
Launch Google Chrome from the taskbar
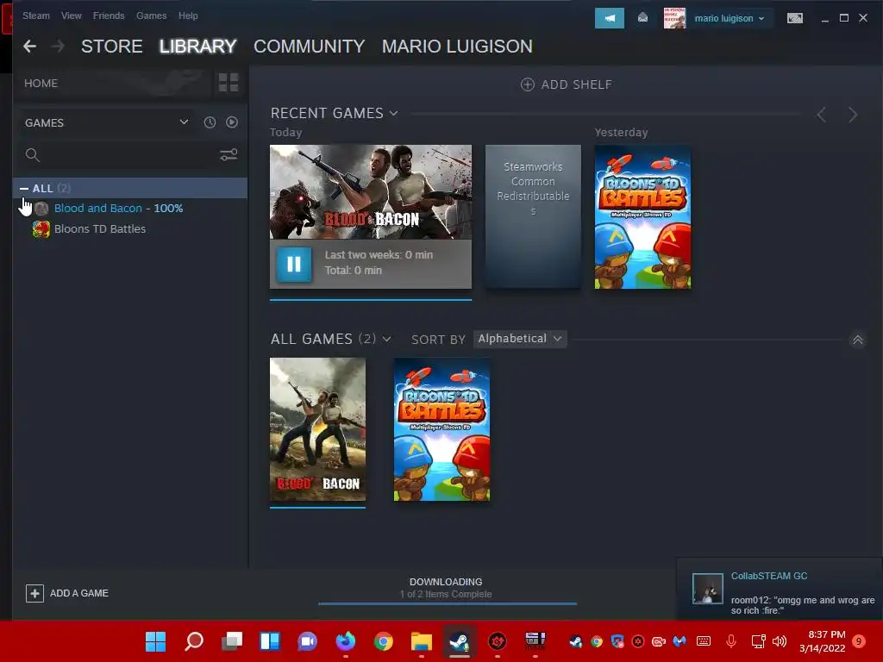pos(384,641)
